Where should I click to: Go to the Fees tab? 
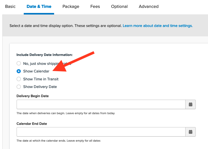click(x=95, y=7)
